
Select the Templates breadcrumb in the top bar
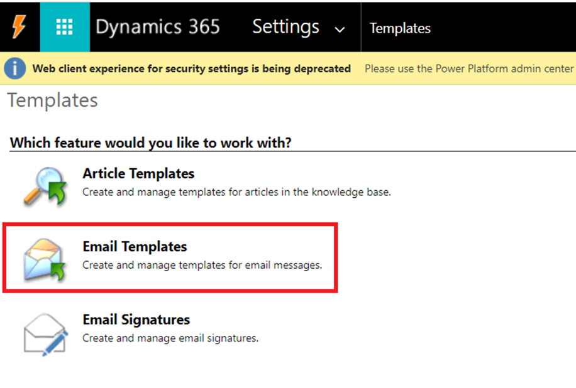click(x=400, y=28)
